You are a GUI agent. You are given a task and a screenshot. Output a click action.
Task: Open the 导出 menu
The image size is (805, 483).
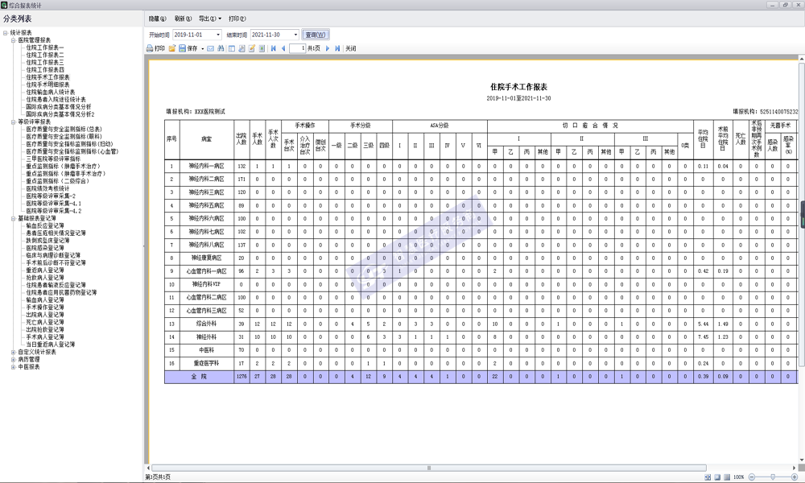point(209,18)
